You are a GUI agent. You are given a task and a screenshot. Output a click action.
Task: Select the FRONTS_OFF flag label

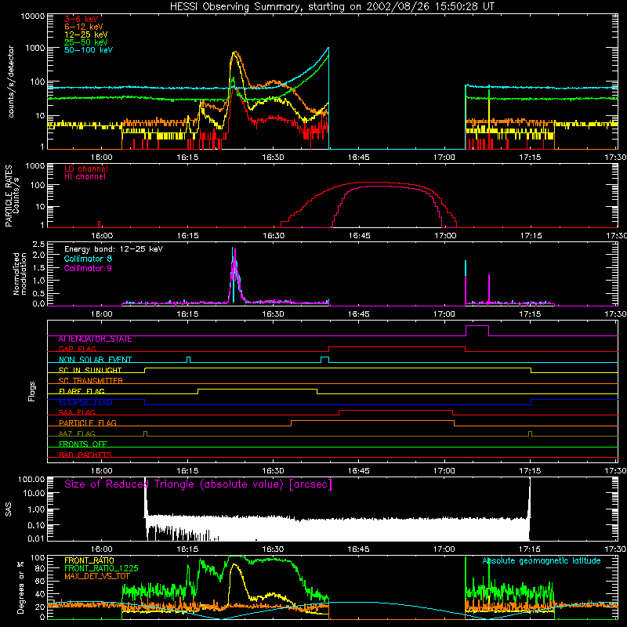[83, 444]
